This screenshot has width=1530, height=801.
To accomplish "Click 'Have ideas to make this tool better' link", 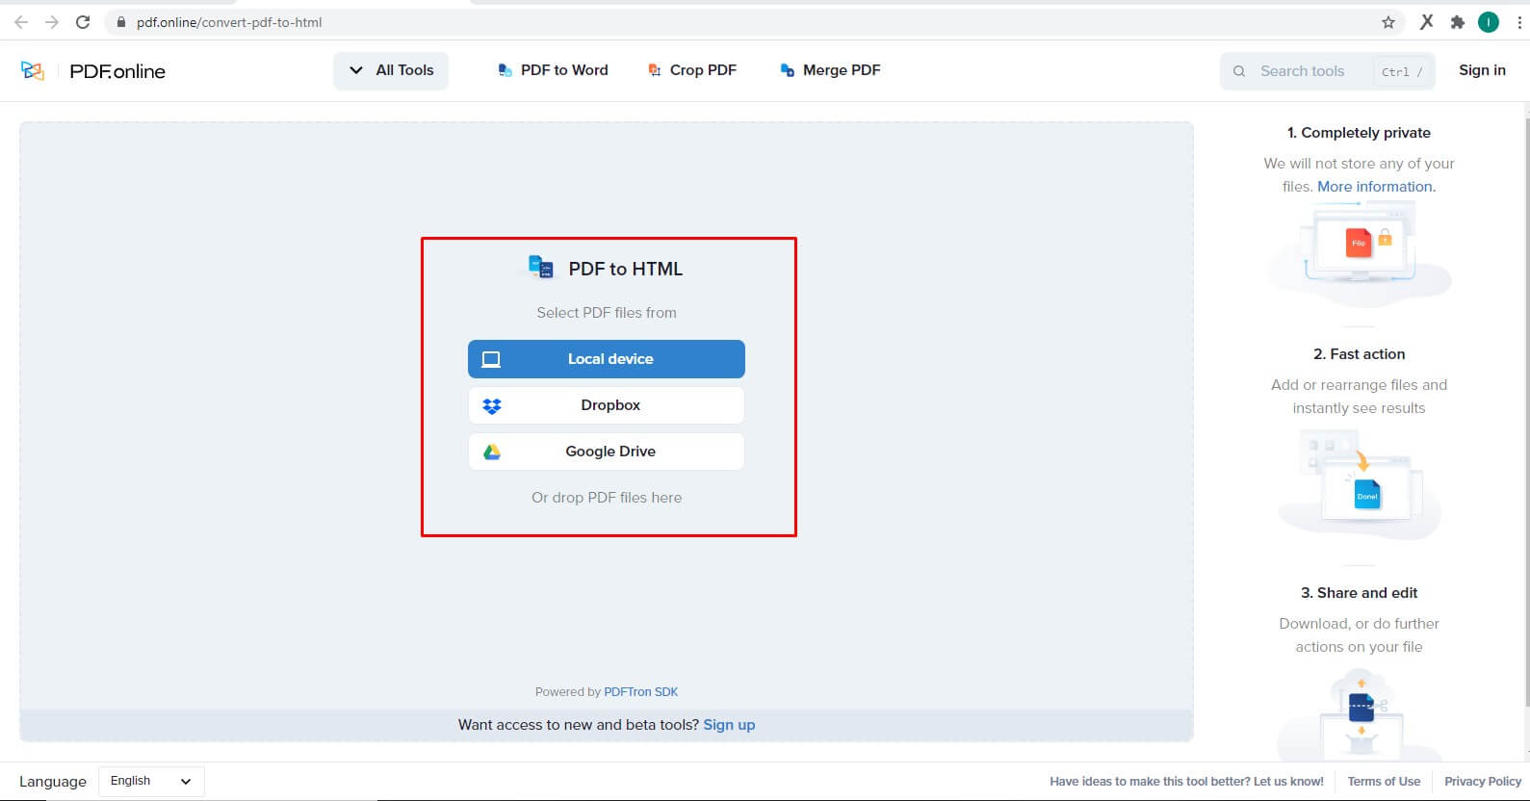I will click(x=1186, y=782).
